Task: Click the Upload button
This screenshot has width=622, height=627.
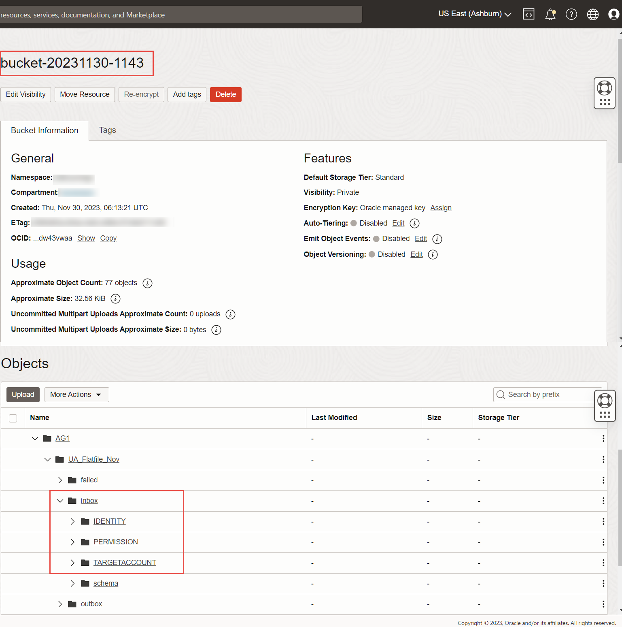Action: point(23,395)
